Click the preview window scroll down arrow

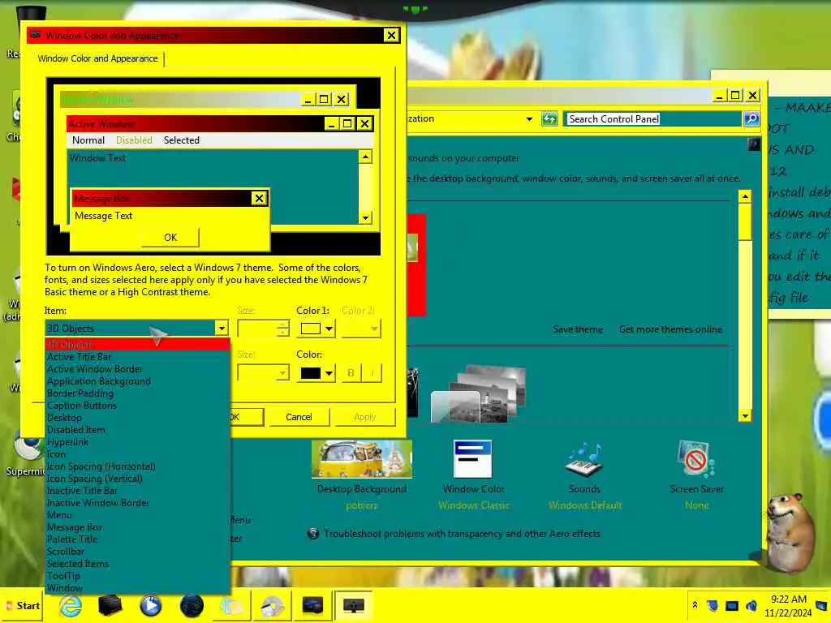point(365,217)
